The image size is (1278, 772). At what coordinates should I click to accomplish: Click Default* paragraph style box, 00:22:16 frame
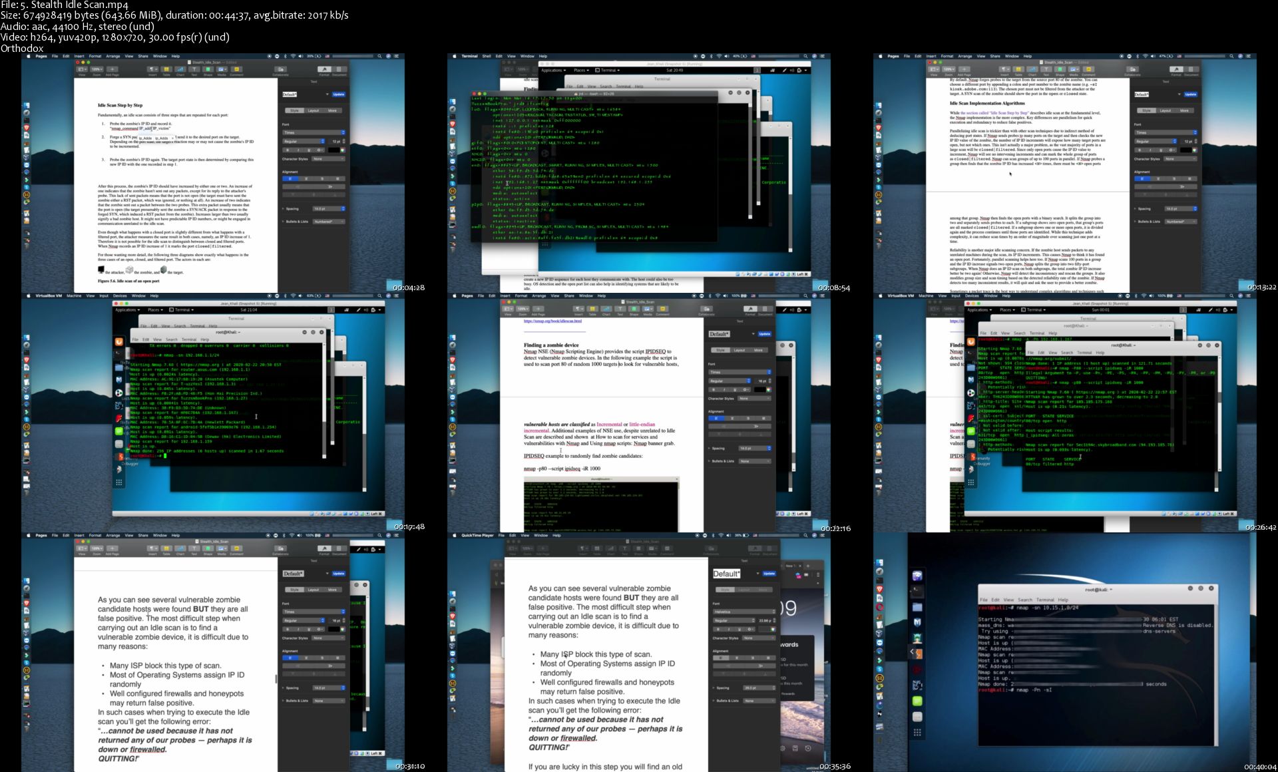(719, 334)
